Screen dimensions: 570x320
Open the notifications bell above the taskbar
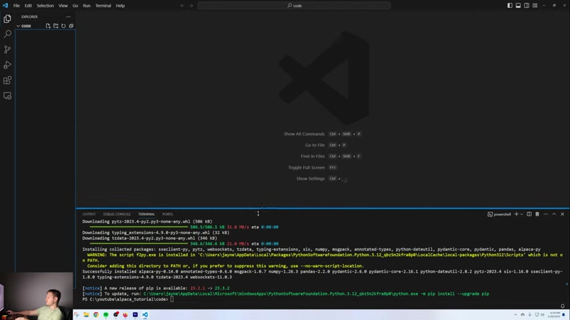(x=563, y=306)
